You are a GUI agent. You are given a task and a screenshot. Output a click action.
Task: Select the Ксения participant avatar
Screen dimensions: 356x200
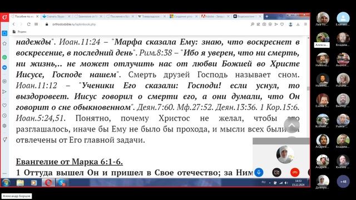[x=323, y=120]
